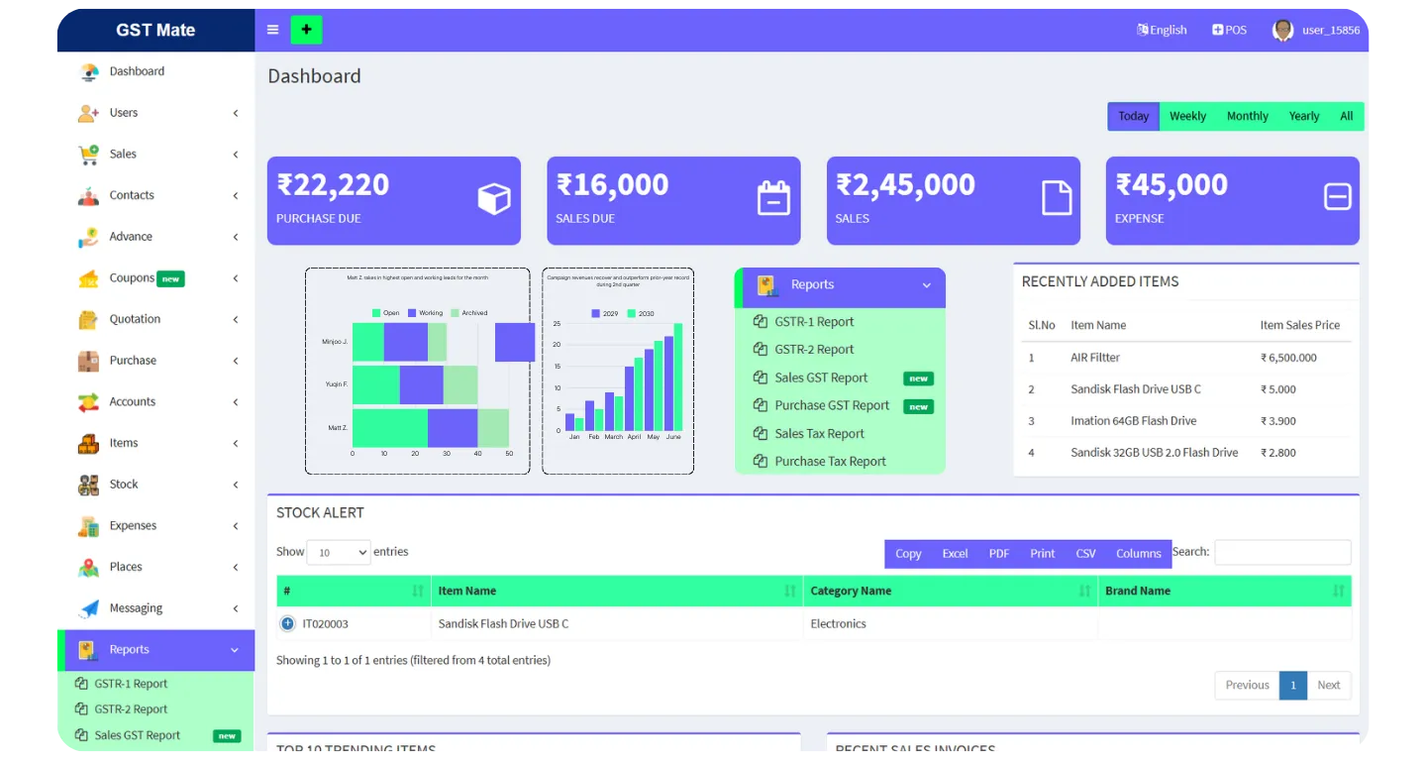The image size is (1426, 760).
Task: Select the Monthly filter option
Action: click(x=1246, y=116)
